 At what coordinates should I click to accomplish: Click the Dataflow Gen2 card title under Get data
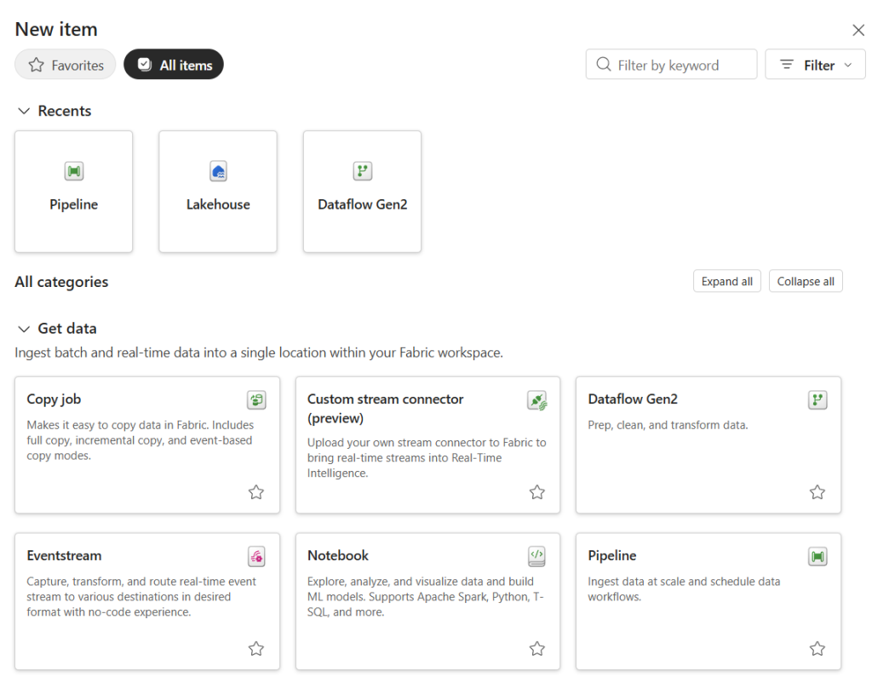click(x=633, y=399)
